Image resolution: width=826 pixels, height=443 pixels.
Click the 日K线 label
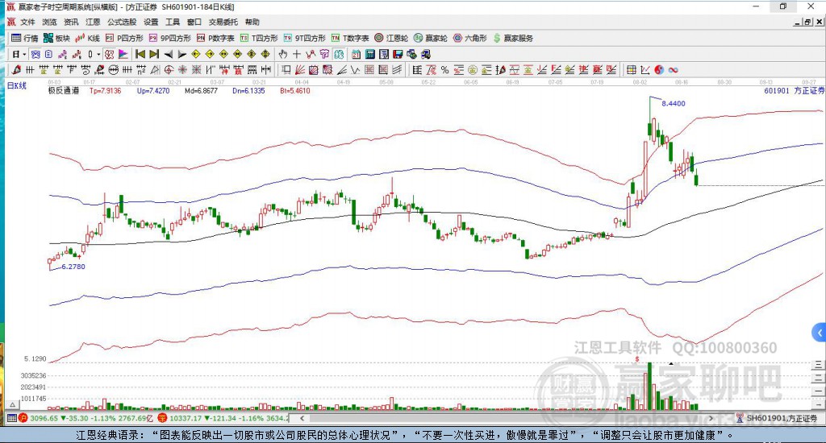pos(16,85)
